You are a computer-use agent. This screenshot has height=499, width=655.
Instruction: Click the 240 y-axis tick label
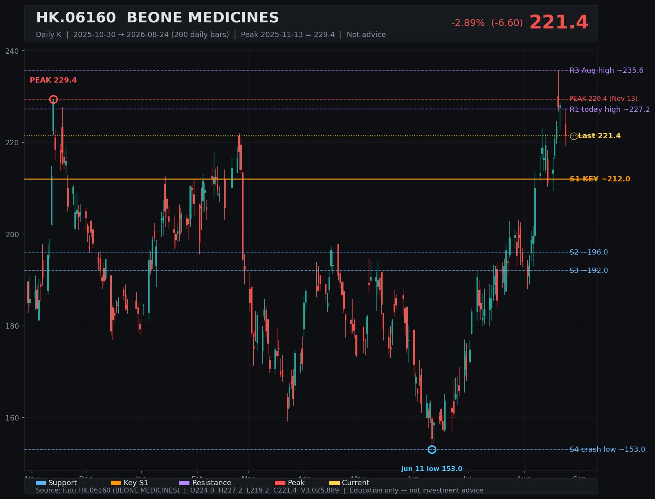coord(13,51)
